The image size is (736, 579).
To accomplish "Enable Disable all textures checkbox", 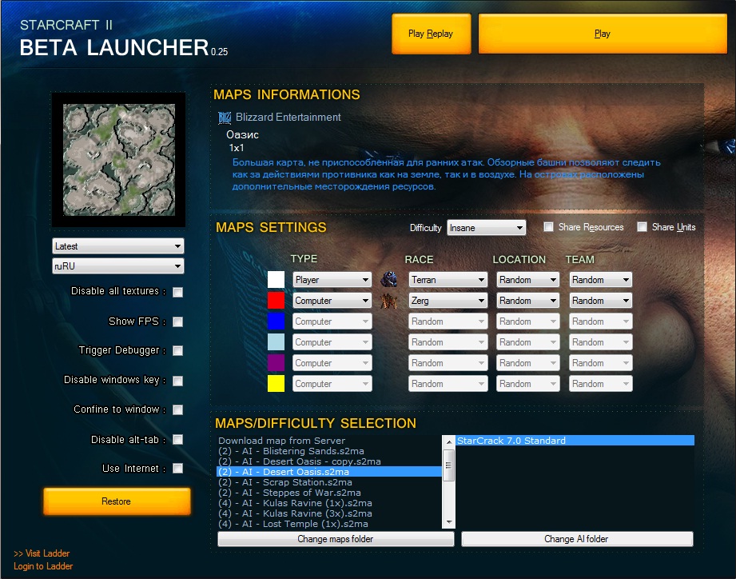I will pyautogui.click(x=178, y=292).
